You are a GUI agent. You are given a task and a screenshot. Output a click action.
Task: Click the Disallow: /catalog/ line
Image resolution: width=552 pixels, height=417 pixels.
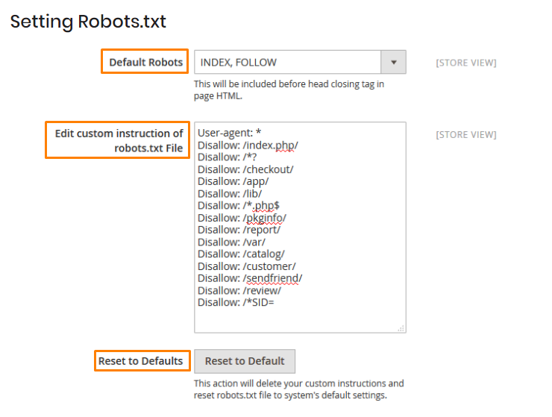tap(241, 254)
